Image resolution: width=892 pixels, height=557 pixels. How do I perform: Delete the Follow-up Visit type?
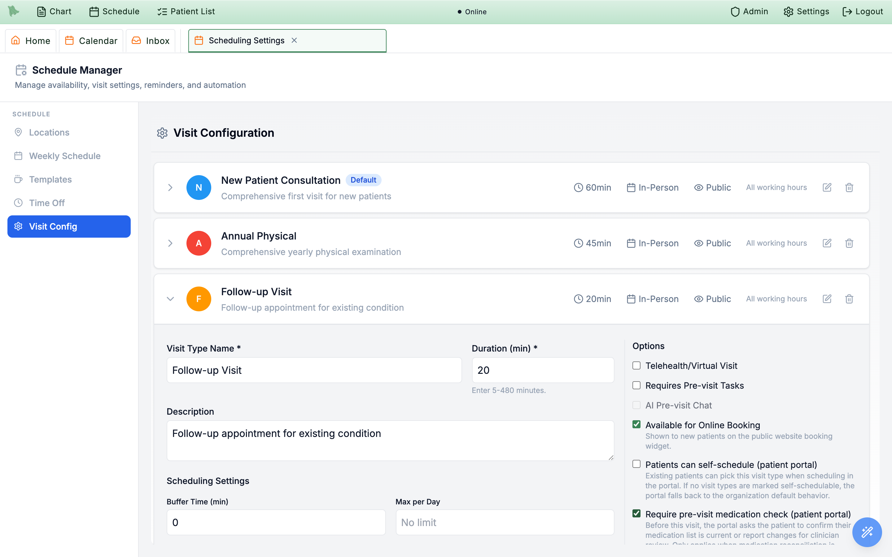(x=849, y=299)
